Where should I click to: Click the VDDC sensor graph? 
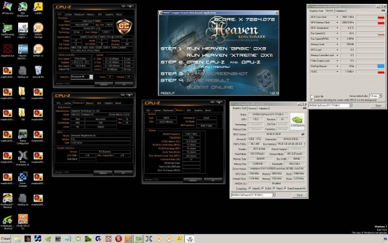tap(370, 72)
